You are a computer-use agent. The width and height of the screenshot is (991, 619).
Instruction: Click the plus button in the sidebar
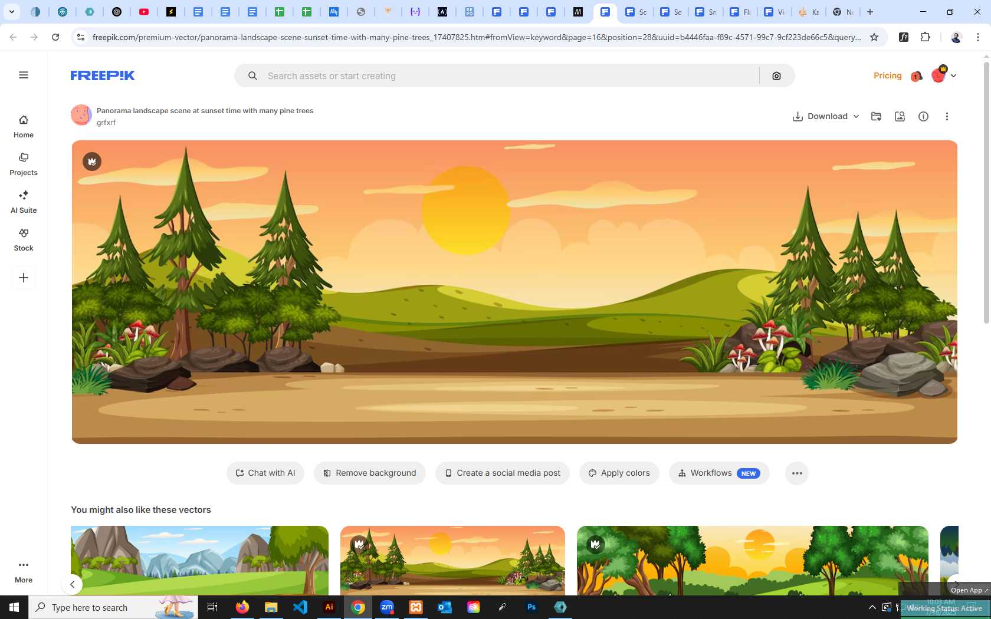[24, 278]
